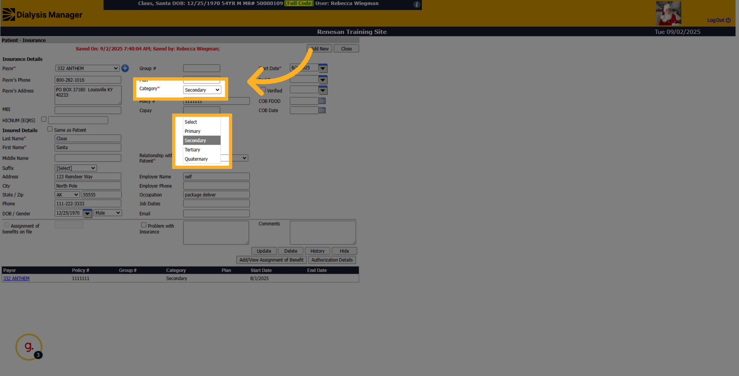Screen dimensions: 739x376
Task: Open the Gender dropdown showing Male
Action: tap(107, 213)
